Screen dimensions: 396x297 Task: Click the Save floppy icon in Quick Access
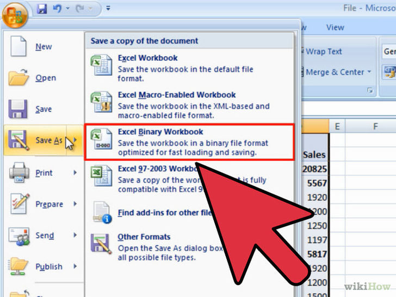point(42,9)
